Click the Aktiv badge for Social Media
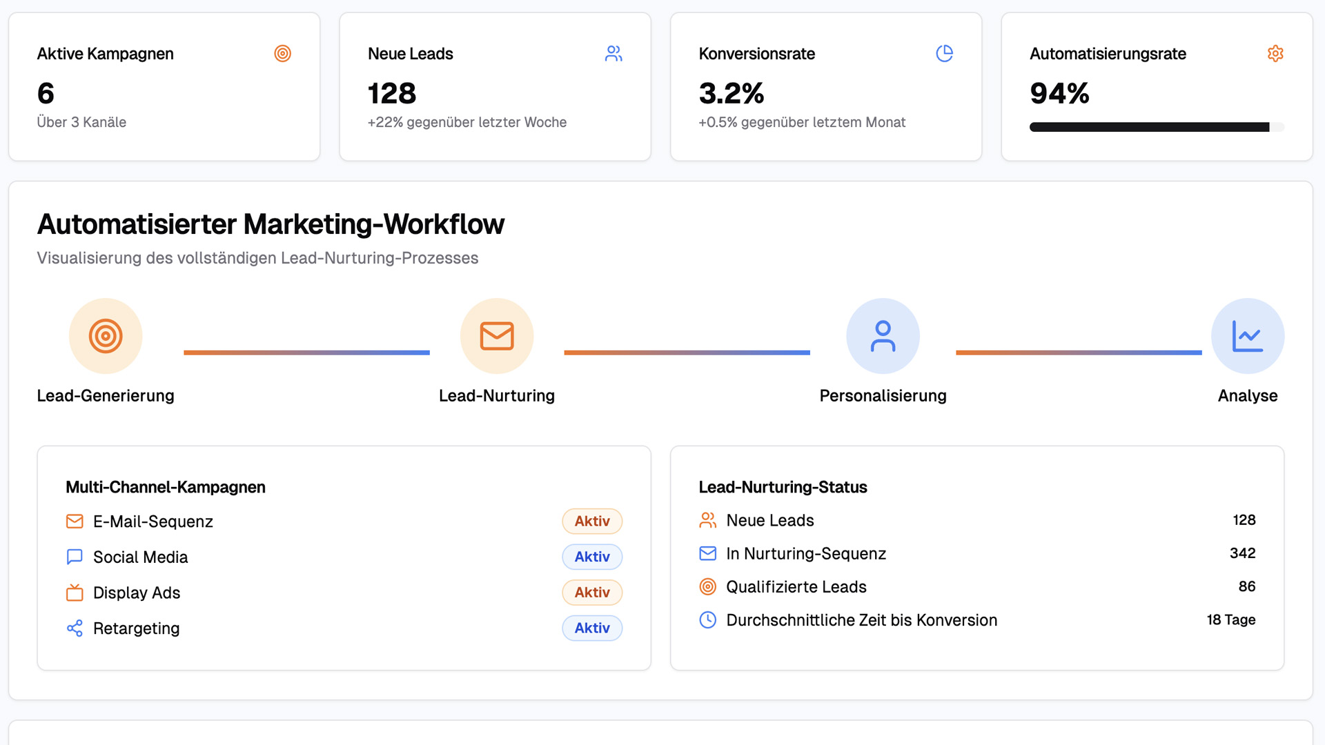Viewport: 1325px width, 745px height. click(592, 557)
